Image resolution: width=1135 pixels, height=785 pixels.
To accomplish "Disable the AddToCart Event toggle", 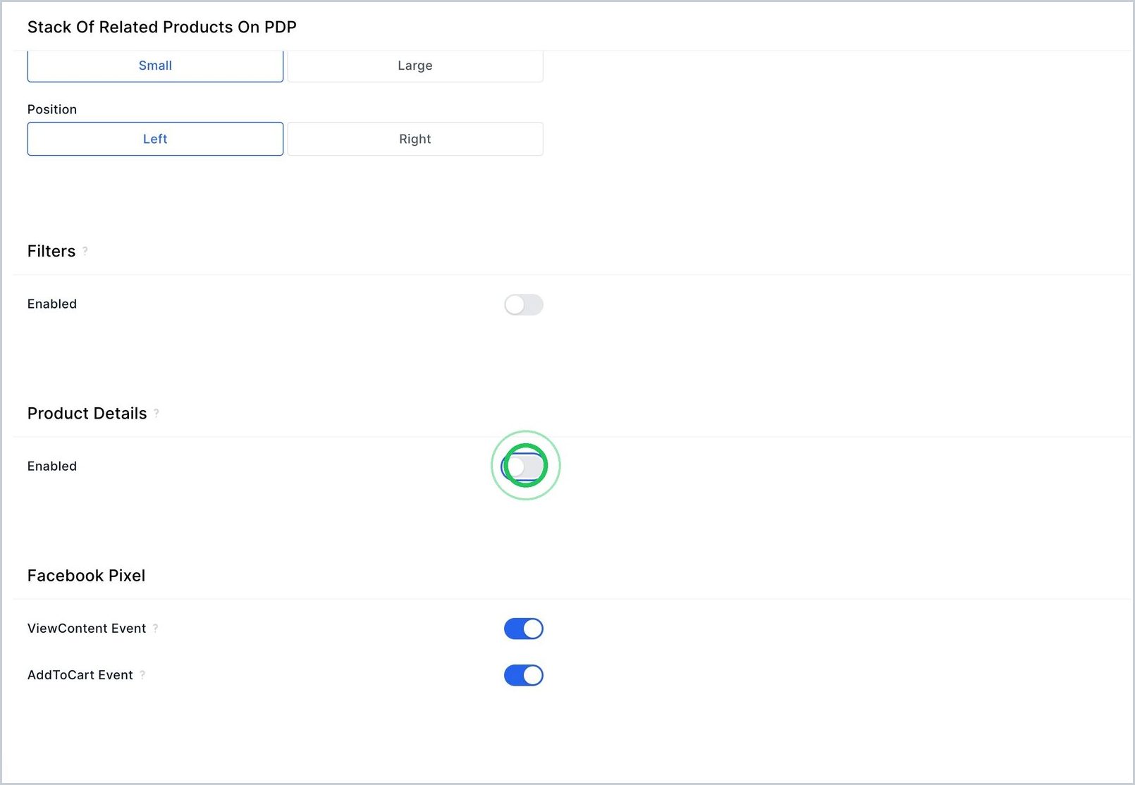I will click(524, 675).
